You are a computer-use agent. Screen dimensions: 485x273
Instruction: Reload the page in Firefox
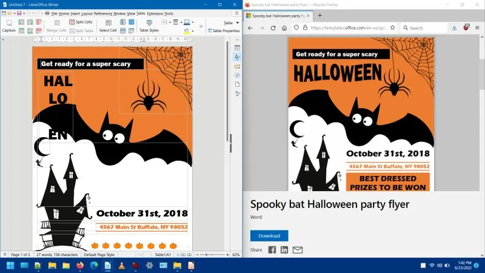(273, 28)
